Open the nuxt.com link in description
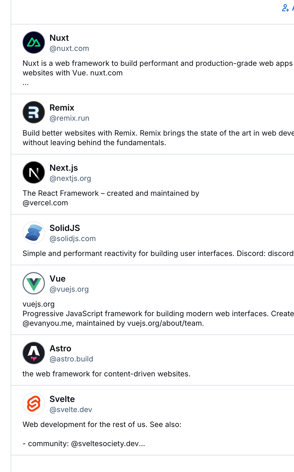 click(106, 73)
